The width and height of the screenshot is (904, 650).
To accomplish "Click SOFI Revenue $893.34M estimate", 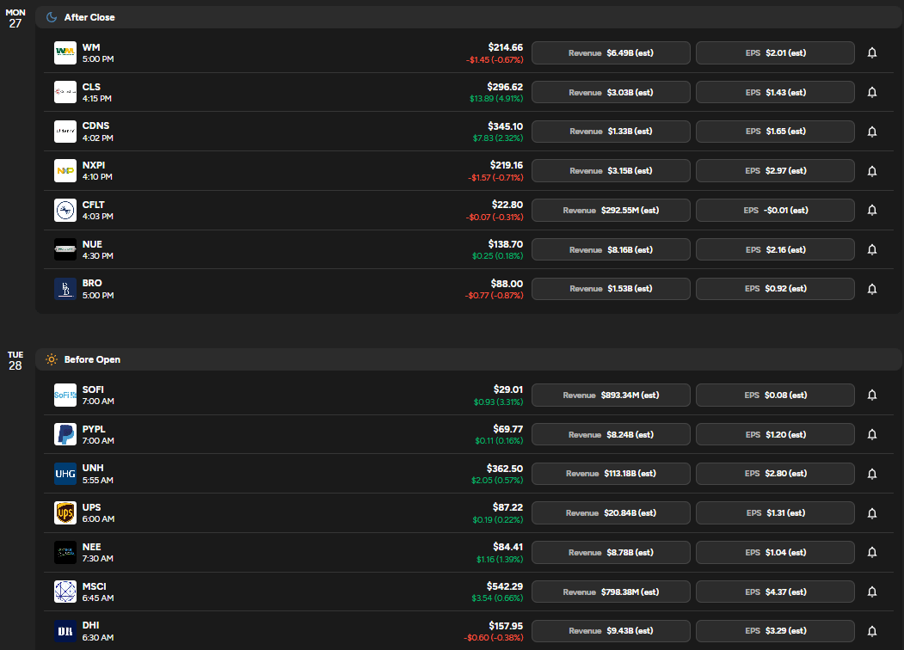I will 611,396.
